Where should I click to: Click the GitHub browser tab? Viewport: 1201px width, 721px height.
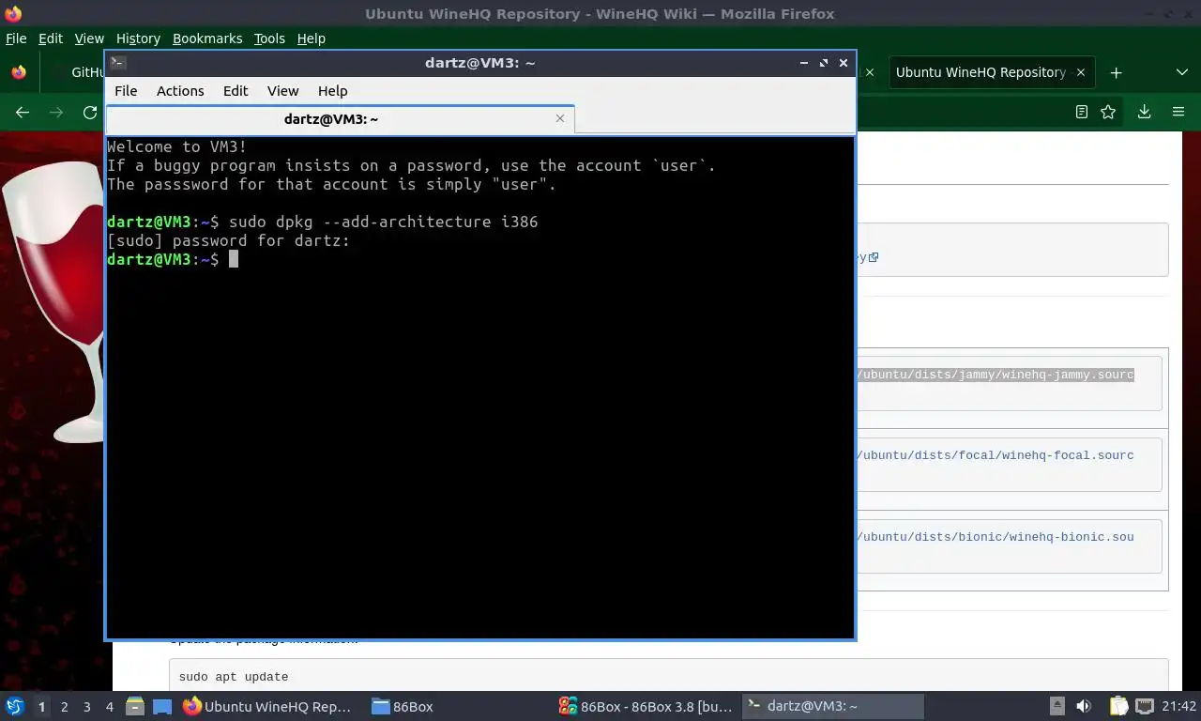coord(79,72)
